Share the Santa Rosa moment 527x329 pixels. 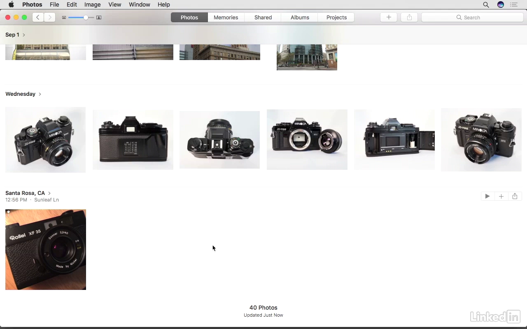click(515, 196)
